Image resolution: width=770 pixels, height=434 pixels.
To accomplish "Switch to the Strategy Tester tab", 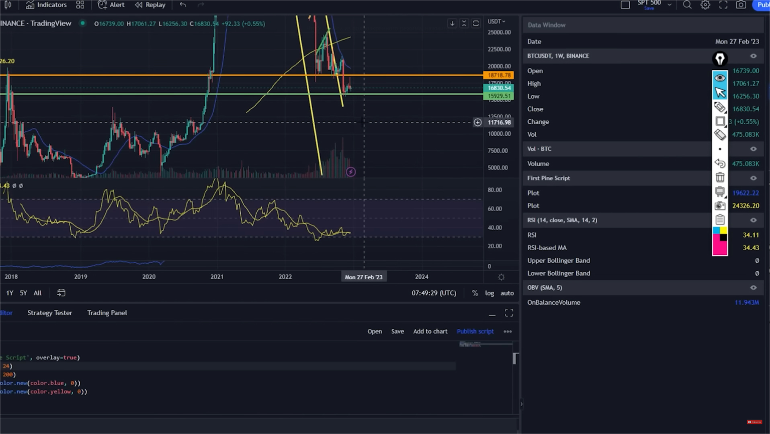I will 50,313.
